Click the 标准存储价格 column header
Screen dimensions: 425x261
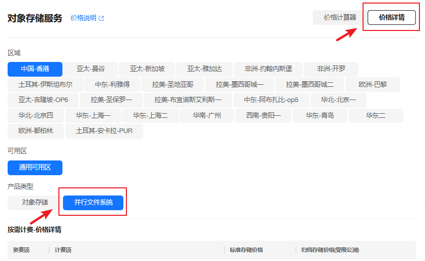tap(246, 250)
